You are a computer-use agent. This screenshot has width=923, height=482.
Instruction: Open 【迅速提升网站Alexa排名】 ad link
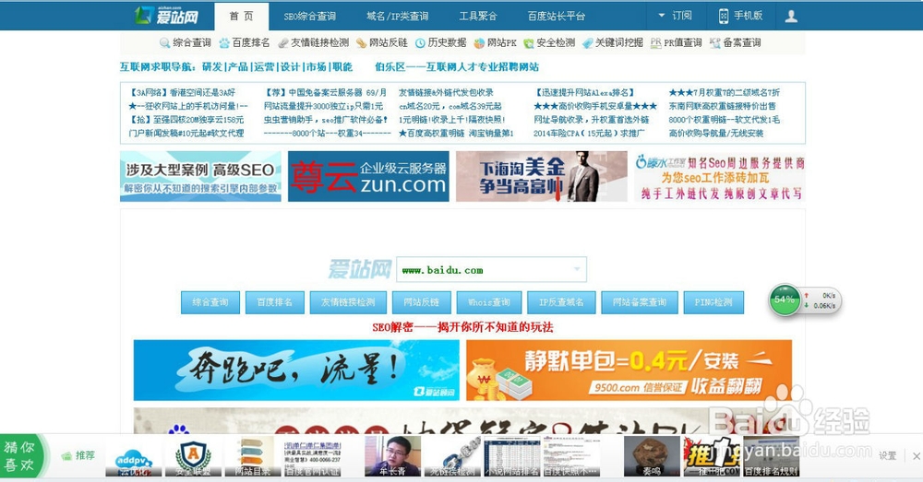(x=584, y=93)
